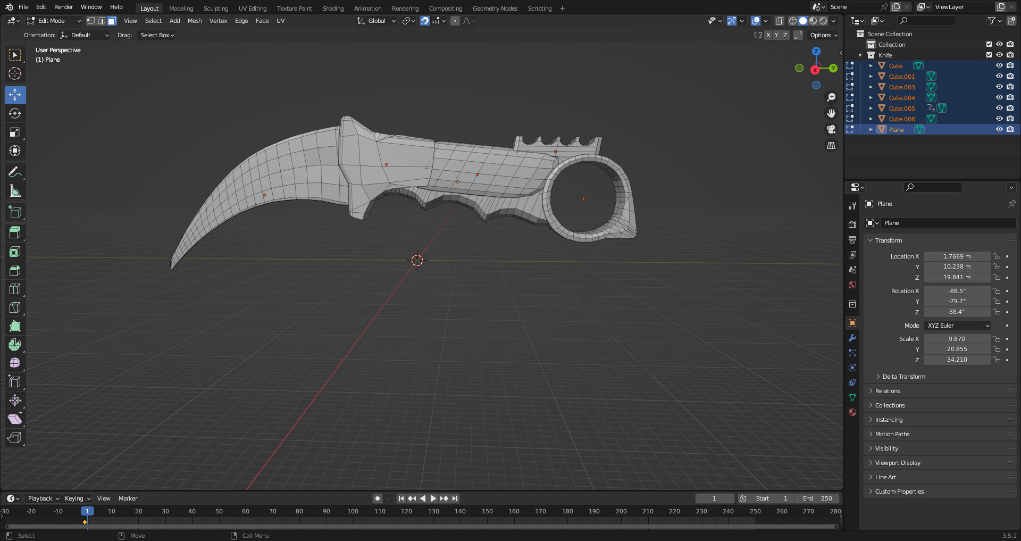Select the Move tool in the toolbar
Image resolution: width=1021 pixels, height=541 pixels.
click(x=15, y=95)
